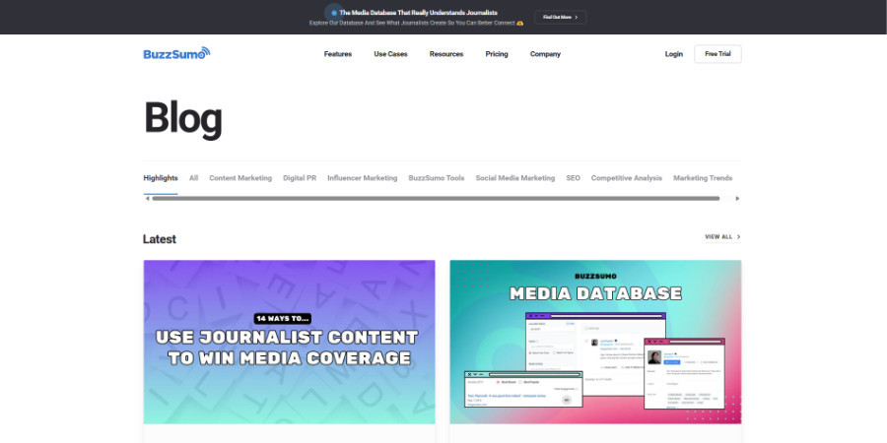Open the BuzzSumo Tools tab
The height and width of the screenshot is (443, 887).
pyautogui.click(x=437, y=178)
